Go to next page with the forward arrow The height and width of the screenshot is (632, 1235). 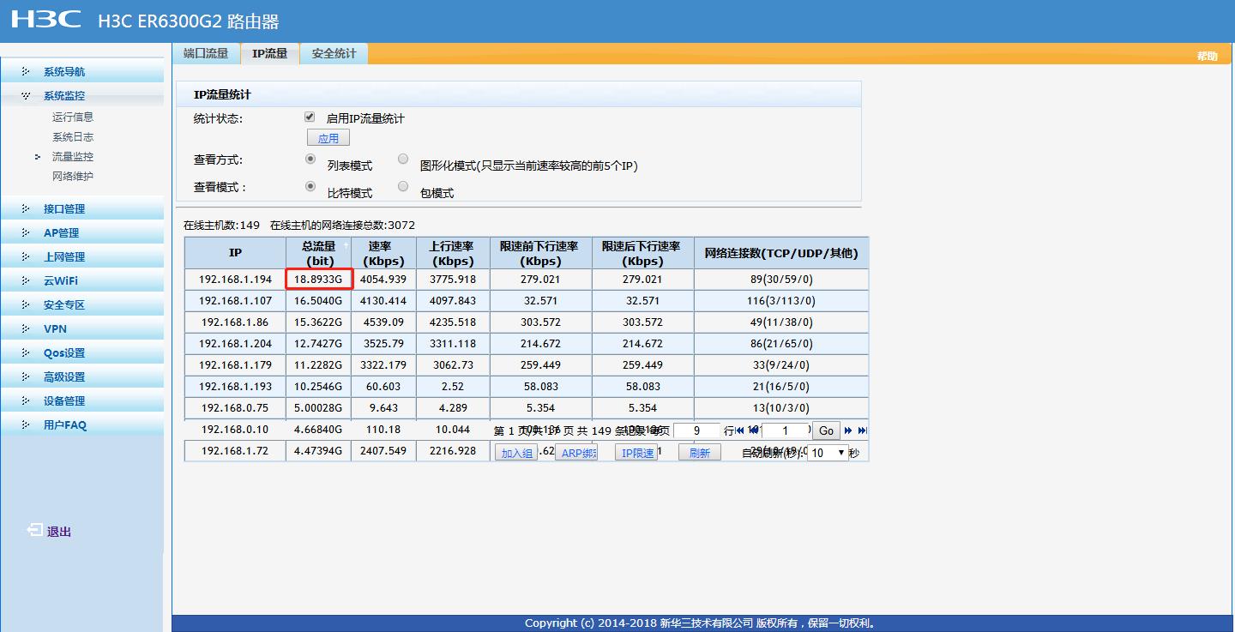point(848,430)
